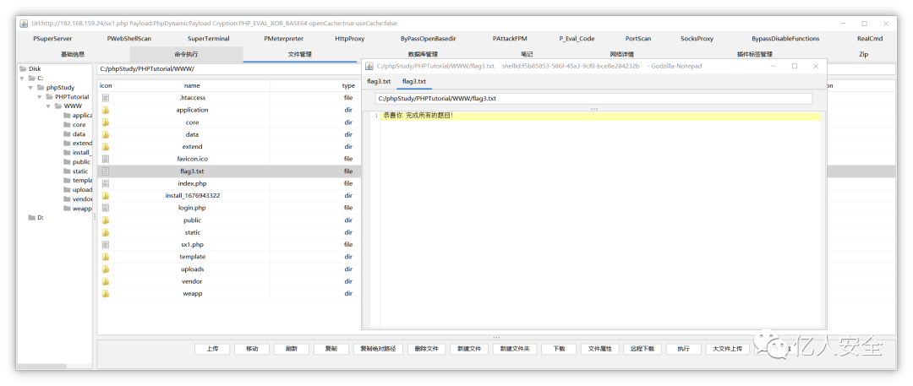Click the file icon of favicon.ico
Image resolution: width=913 pixels, height=386 pixels.
click(106, 159)
